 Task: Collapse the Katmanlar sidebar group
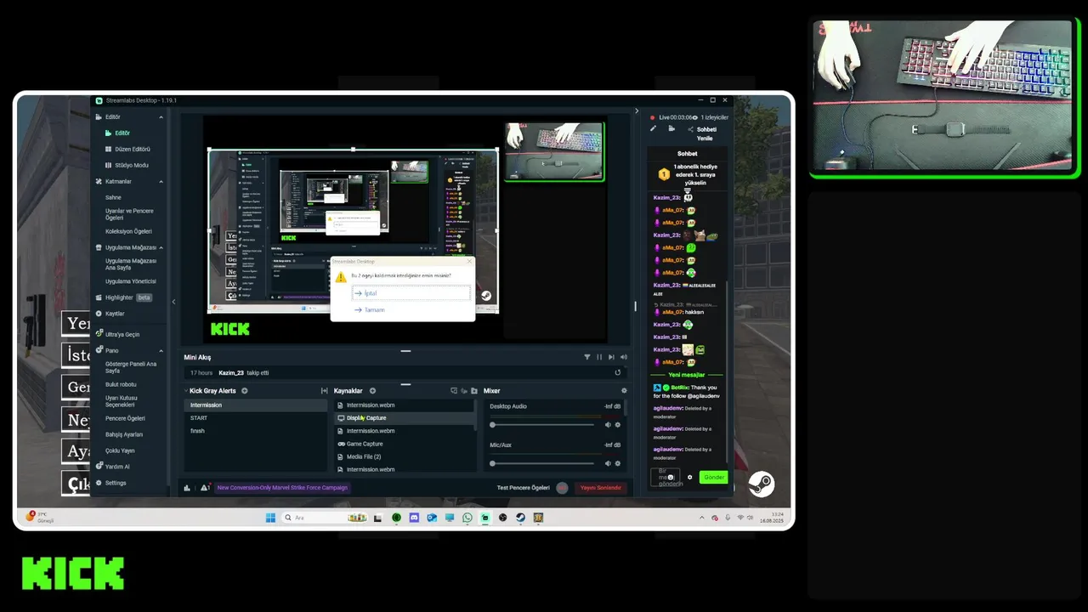point(161,181)
